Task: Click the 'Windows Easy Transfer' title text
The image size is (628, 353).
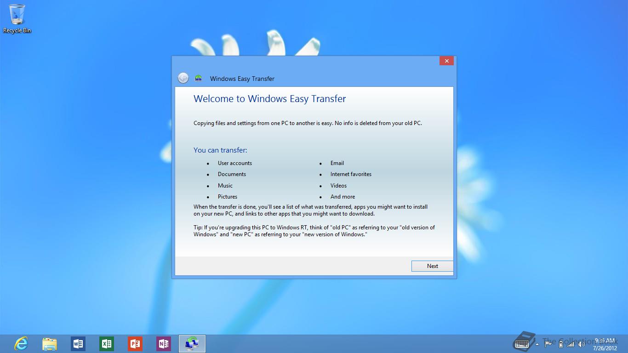Action: 242,79
